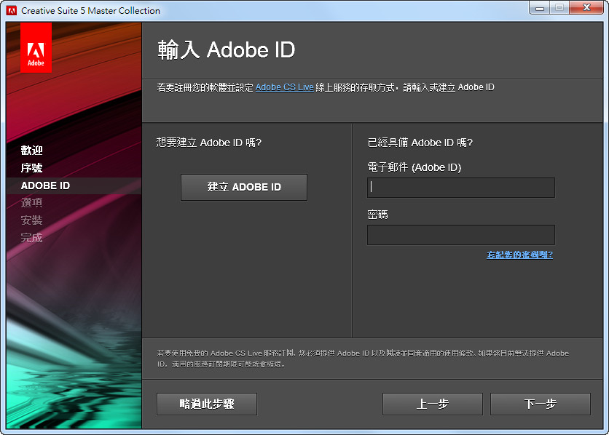Select the 序號 step in the sidebar
Viewport: 609px width, 435px height.
[x=32, y=168]
